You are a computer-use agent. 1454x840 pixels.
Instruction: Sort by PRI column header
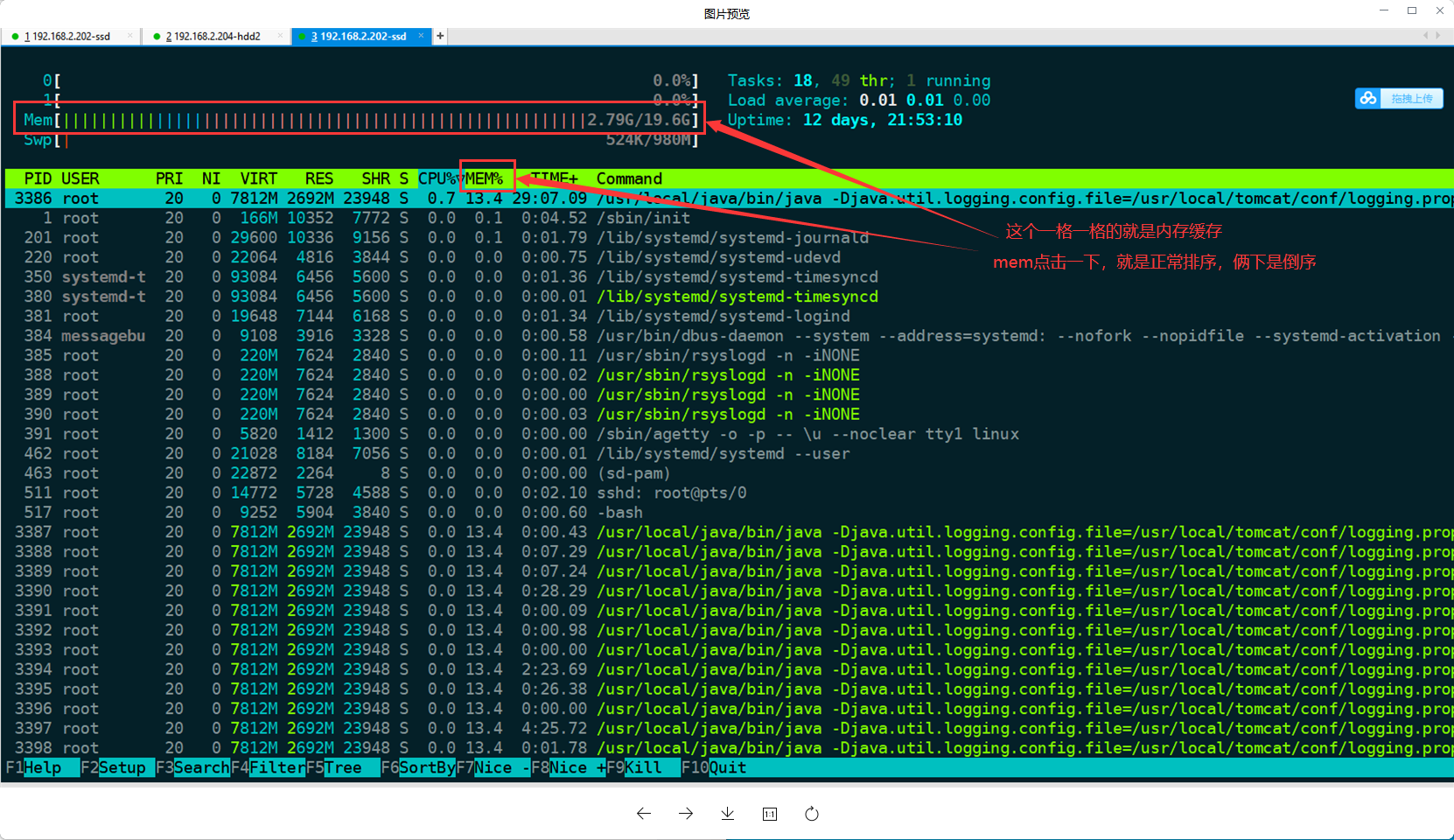pos(170,178)
